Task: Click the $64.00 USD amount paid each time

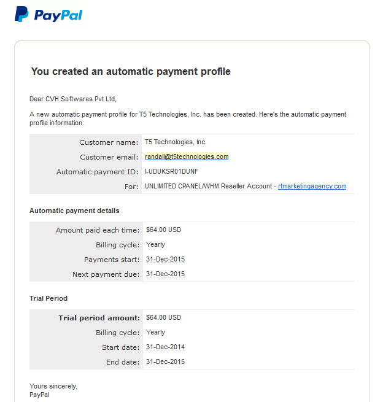Action: (163, 230)
